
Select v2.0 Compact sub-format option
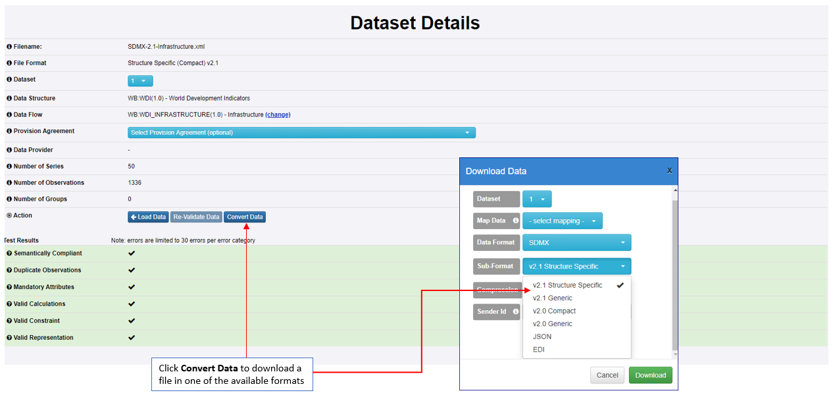point(554,311)
